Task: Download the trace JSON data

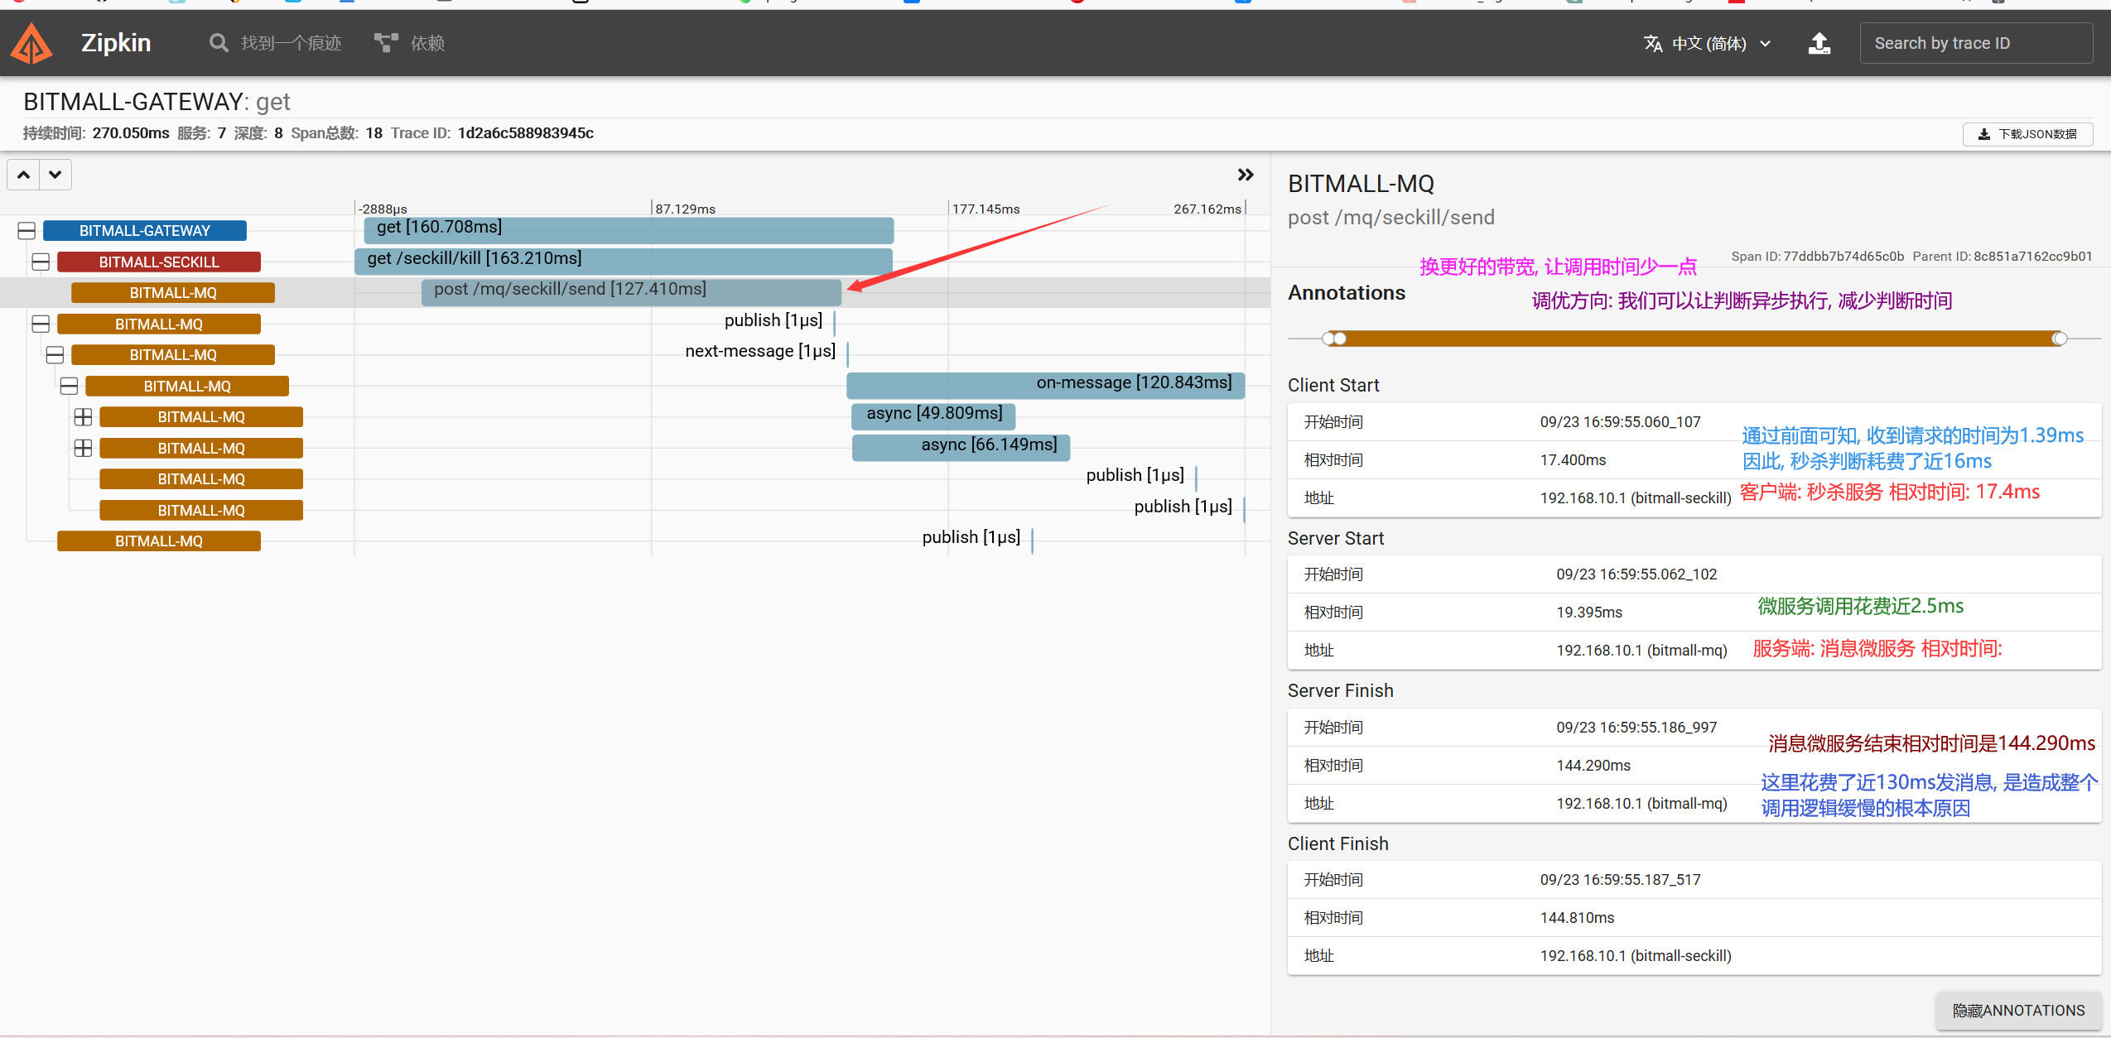Action: [x=2027, y=134]
